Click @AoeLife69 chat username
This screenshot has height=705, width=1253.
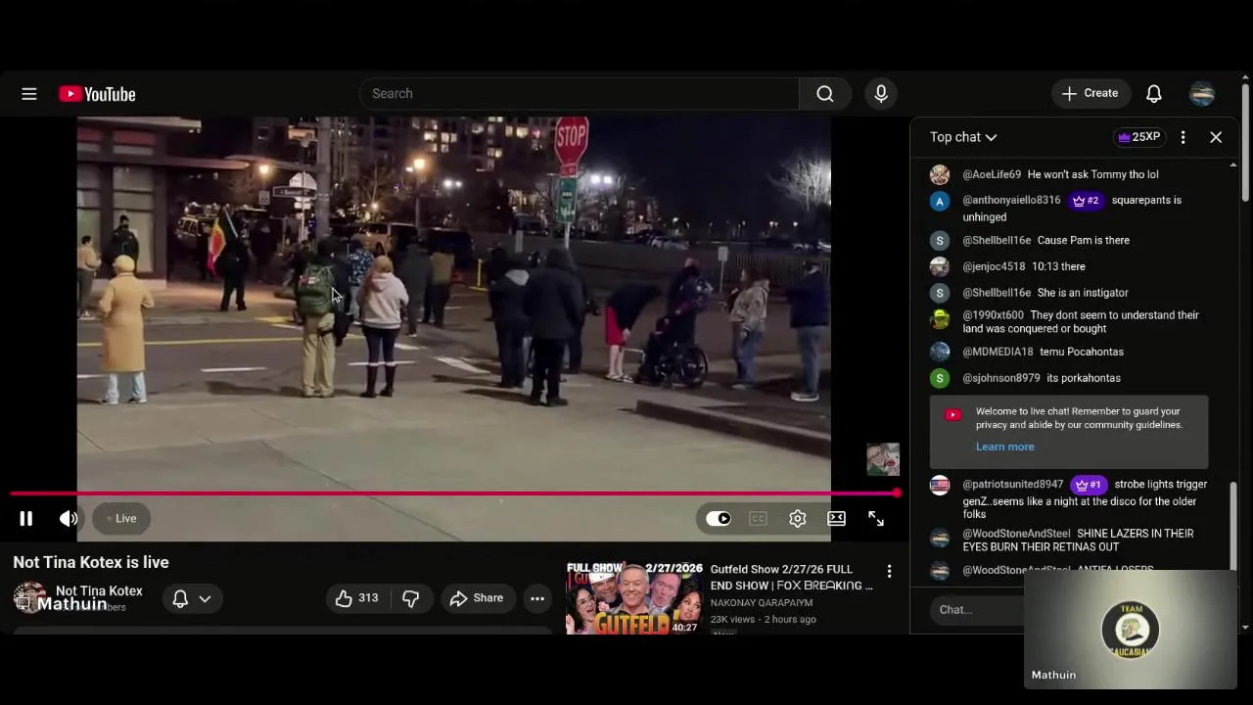pos(992,174)
